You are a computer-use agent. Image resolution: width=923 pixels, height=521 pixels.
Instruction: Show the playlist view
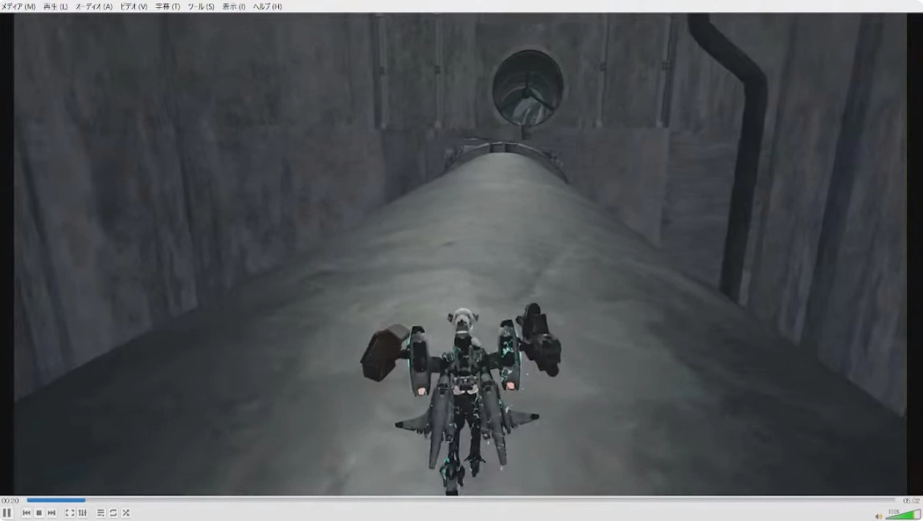click(x=101, y=513)
